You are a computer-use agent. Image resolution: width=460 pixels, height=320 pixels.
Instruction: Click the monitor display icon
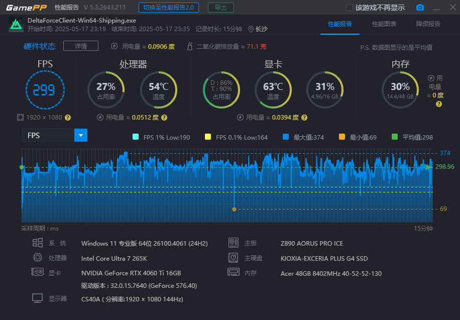38,298
